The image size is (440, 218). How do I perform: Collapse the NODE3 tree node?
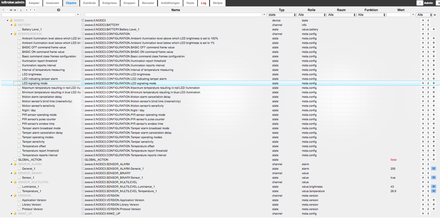(x=7, y=20)
